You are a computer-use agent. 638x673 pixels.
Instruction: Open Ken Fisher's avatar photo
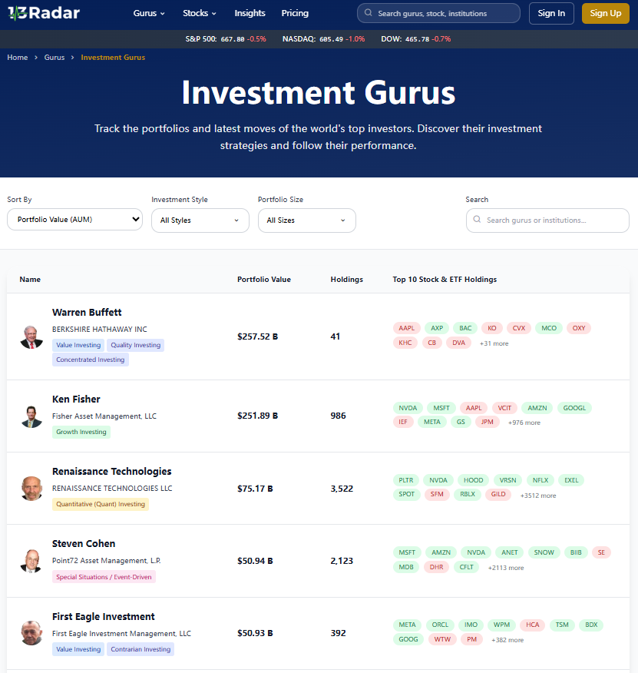click(31, 416)
